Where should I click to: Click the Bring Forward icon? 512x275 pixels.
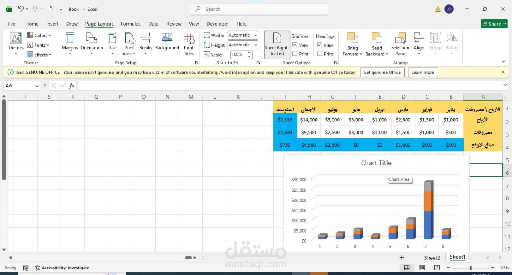pos(352,38)
